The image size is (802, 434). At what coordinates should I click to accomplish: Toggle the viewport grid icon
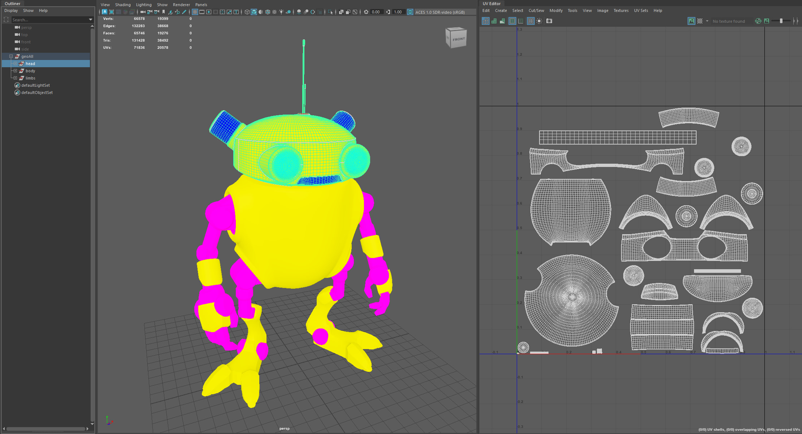coord(195,12)
